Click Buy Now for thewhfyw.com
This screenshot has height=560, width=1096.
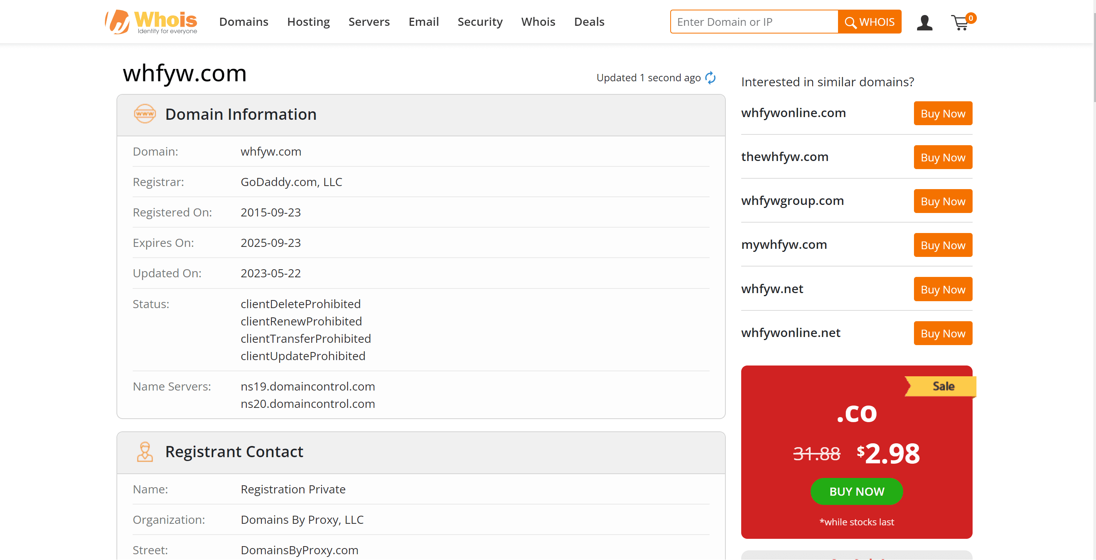pyautogui.click(x=942, y=157)
